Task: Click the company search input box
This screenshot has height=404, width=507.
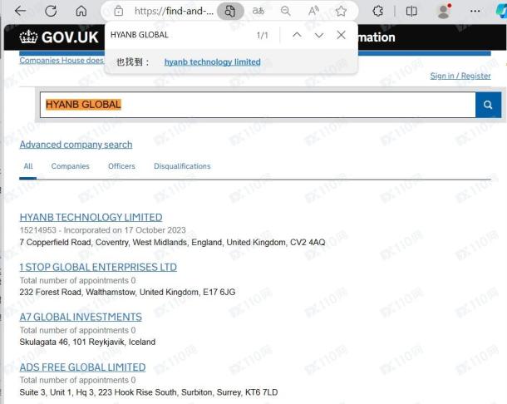Action: 258,105
